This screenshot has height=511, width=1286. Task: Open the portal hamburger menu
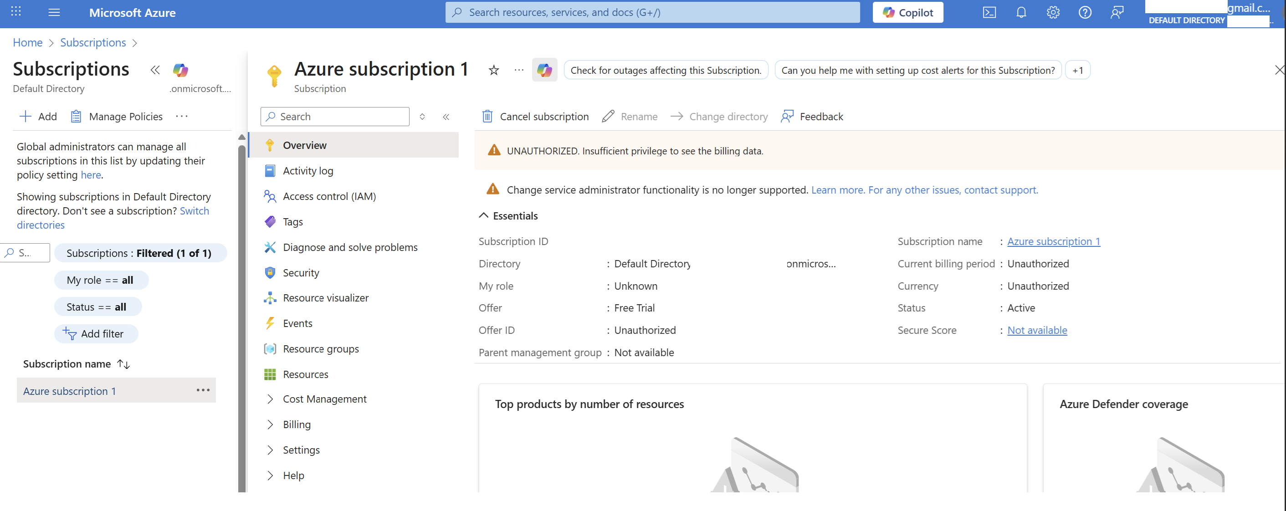pos(54,12)
